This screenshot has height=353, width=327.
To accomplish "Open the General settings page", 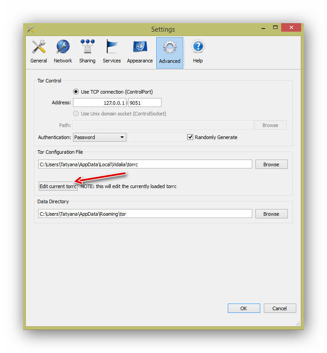I will click(x=39, y=52).
